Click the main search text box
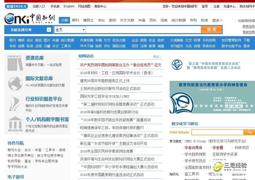The height and width of the screenshot is (180, 255). 143,30
